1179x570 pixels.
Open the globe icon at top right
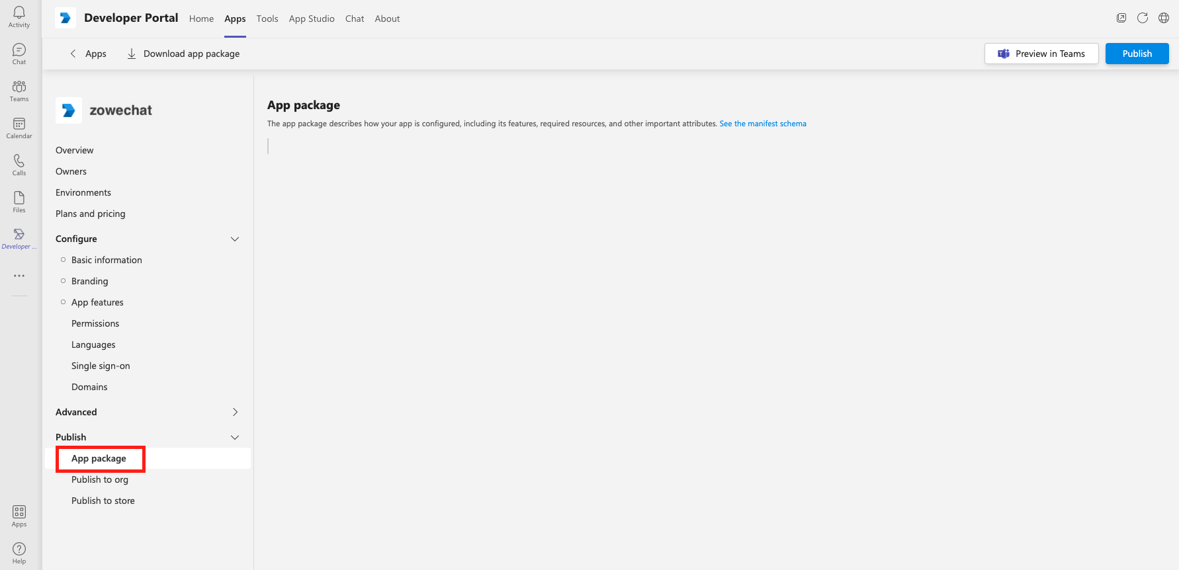(1164, 18)
